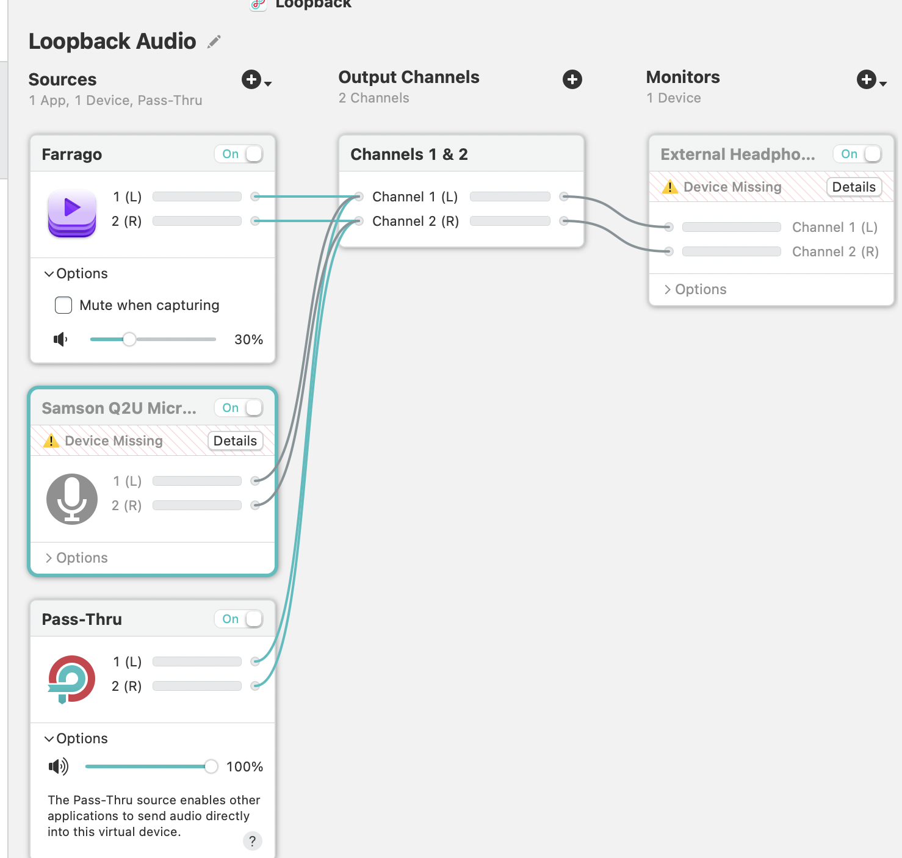Enable Mute when capturing checkbox

(x=63, y=305)
